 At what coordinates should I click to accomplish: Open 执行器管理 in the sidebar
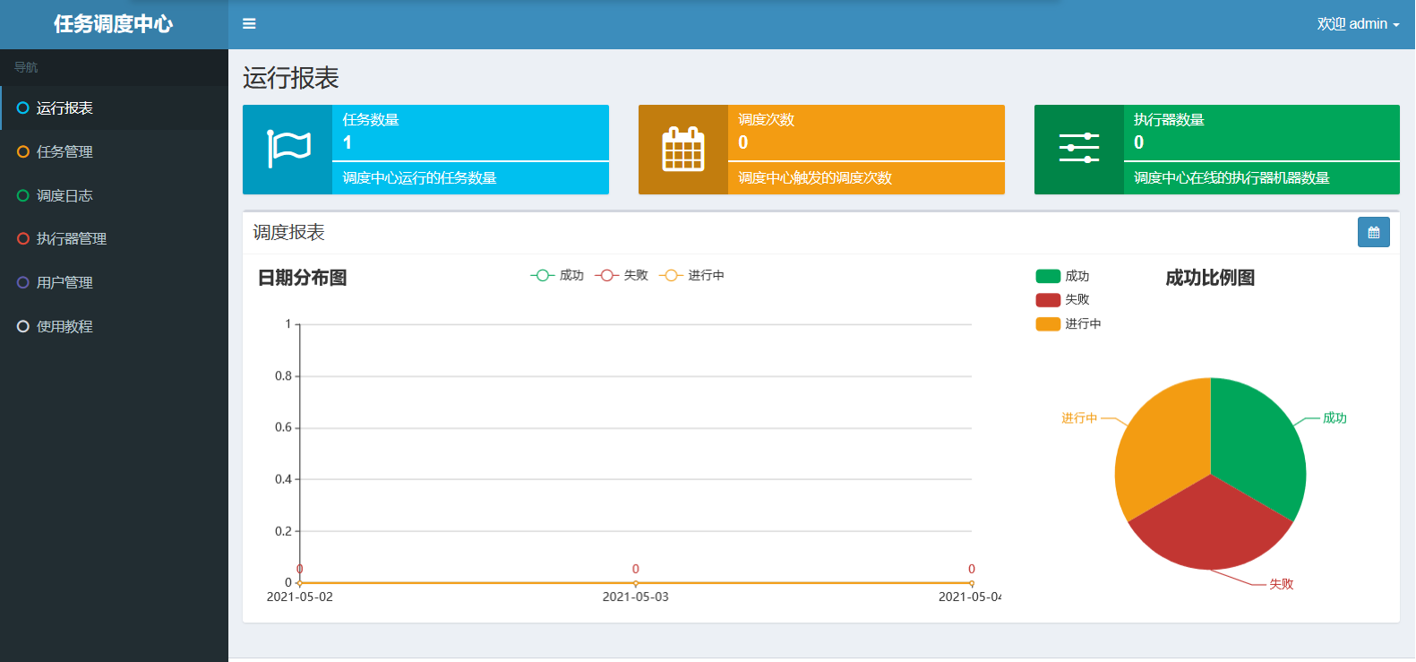(115, 238)
